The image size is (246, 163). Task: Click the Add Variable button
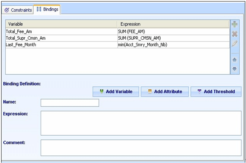click(x=116, y=92)
